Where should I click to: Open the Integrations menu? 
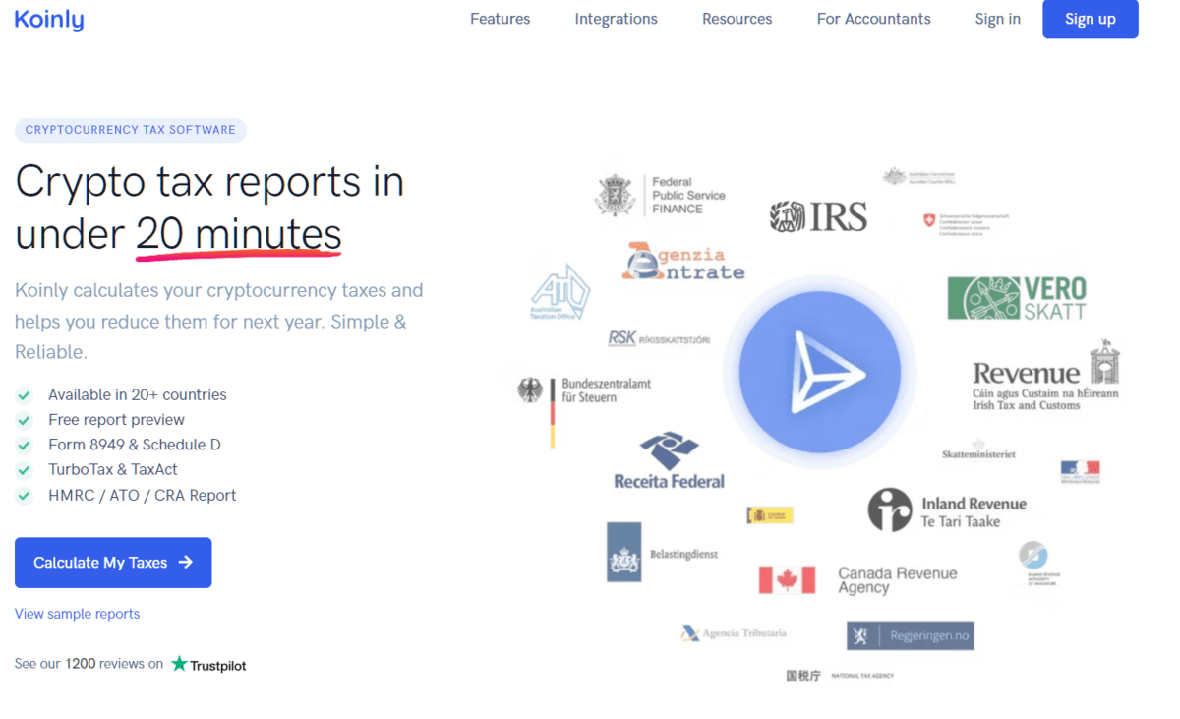617,19
